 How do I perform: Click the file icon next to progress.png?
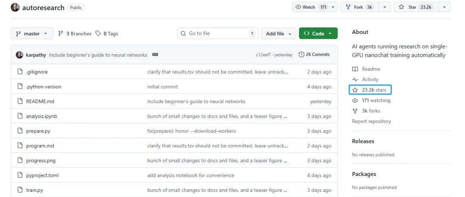click(x=20, y=161)
